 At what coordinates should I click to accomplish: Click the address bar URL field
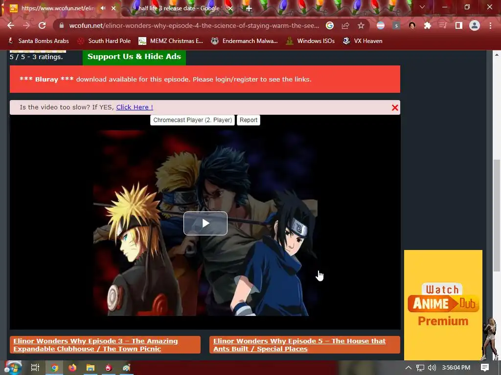pos(194,25)
